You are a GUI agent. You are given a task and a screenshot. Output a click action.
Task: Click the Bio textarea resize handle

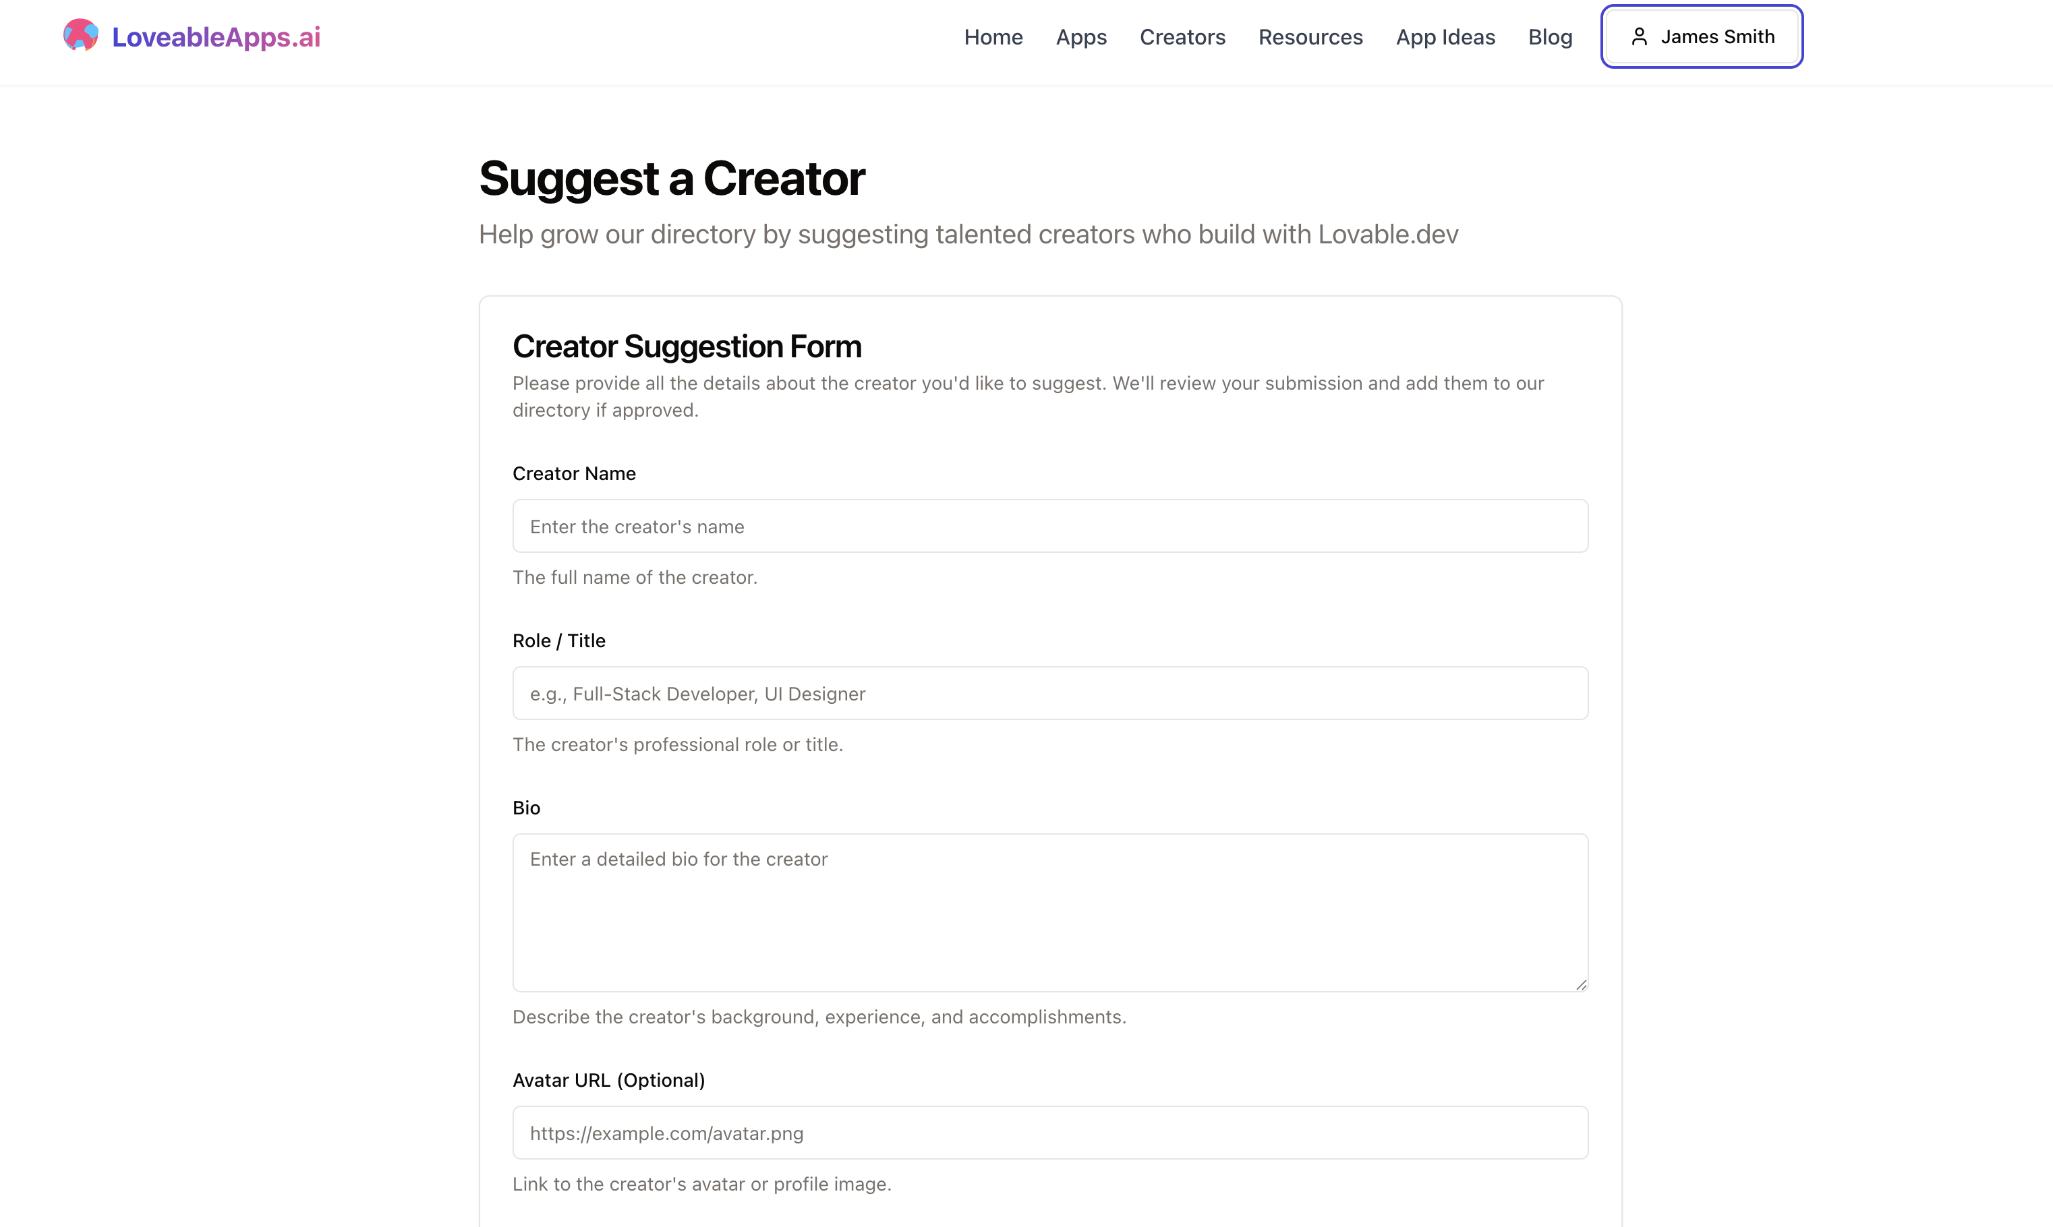pyautogui.click(x=1581, y=984)
